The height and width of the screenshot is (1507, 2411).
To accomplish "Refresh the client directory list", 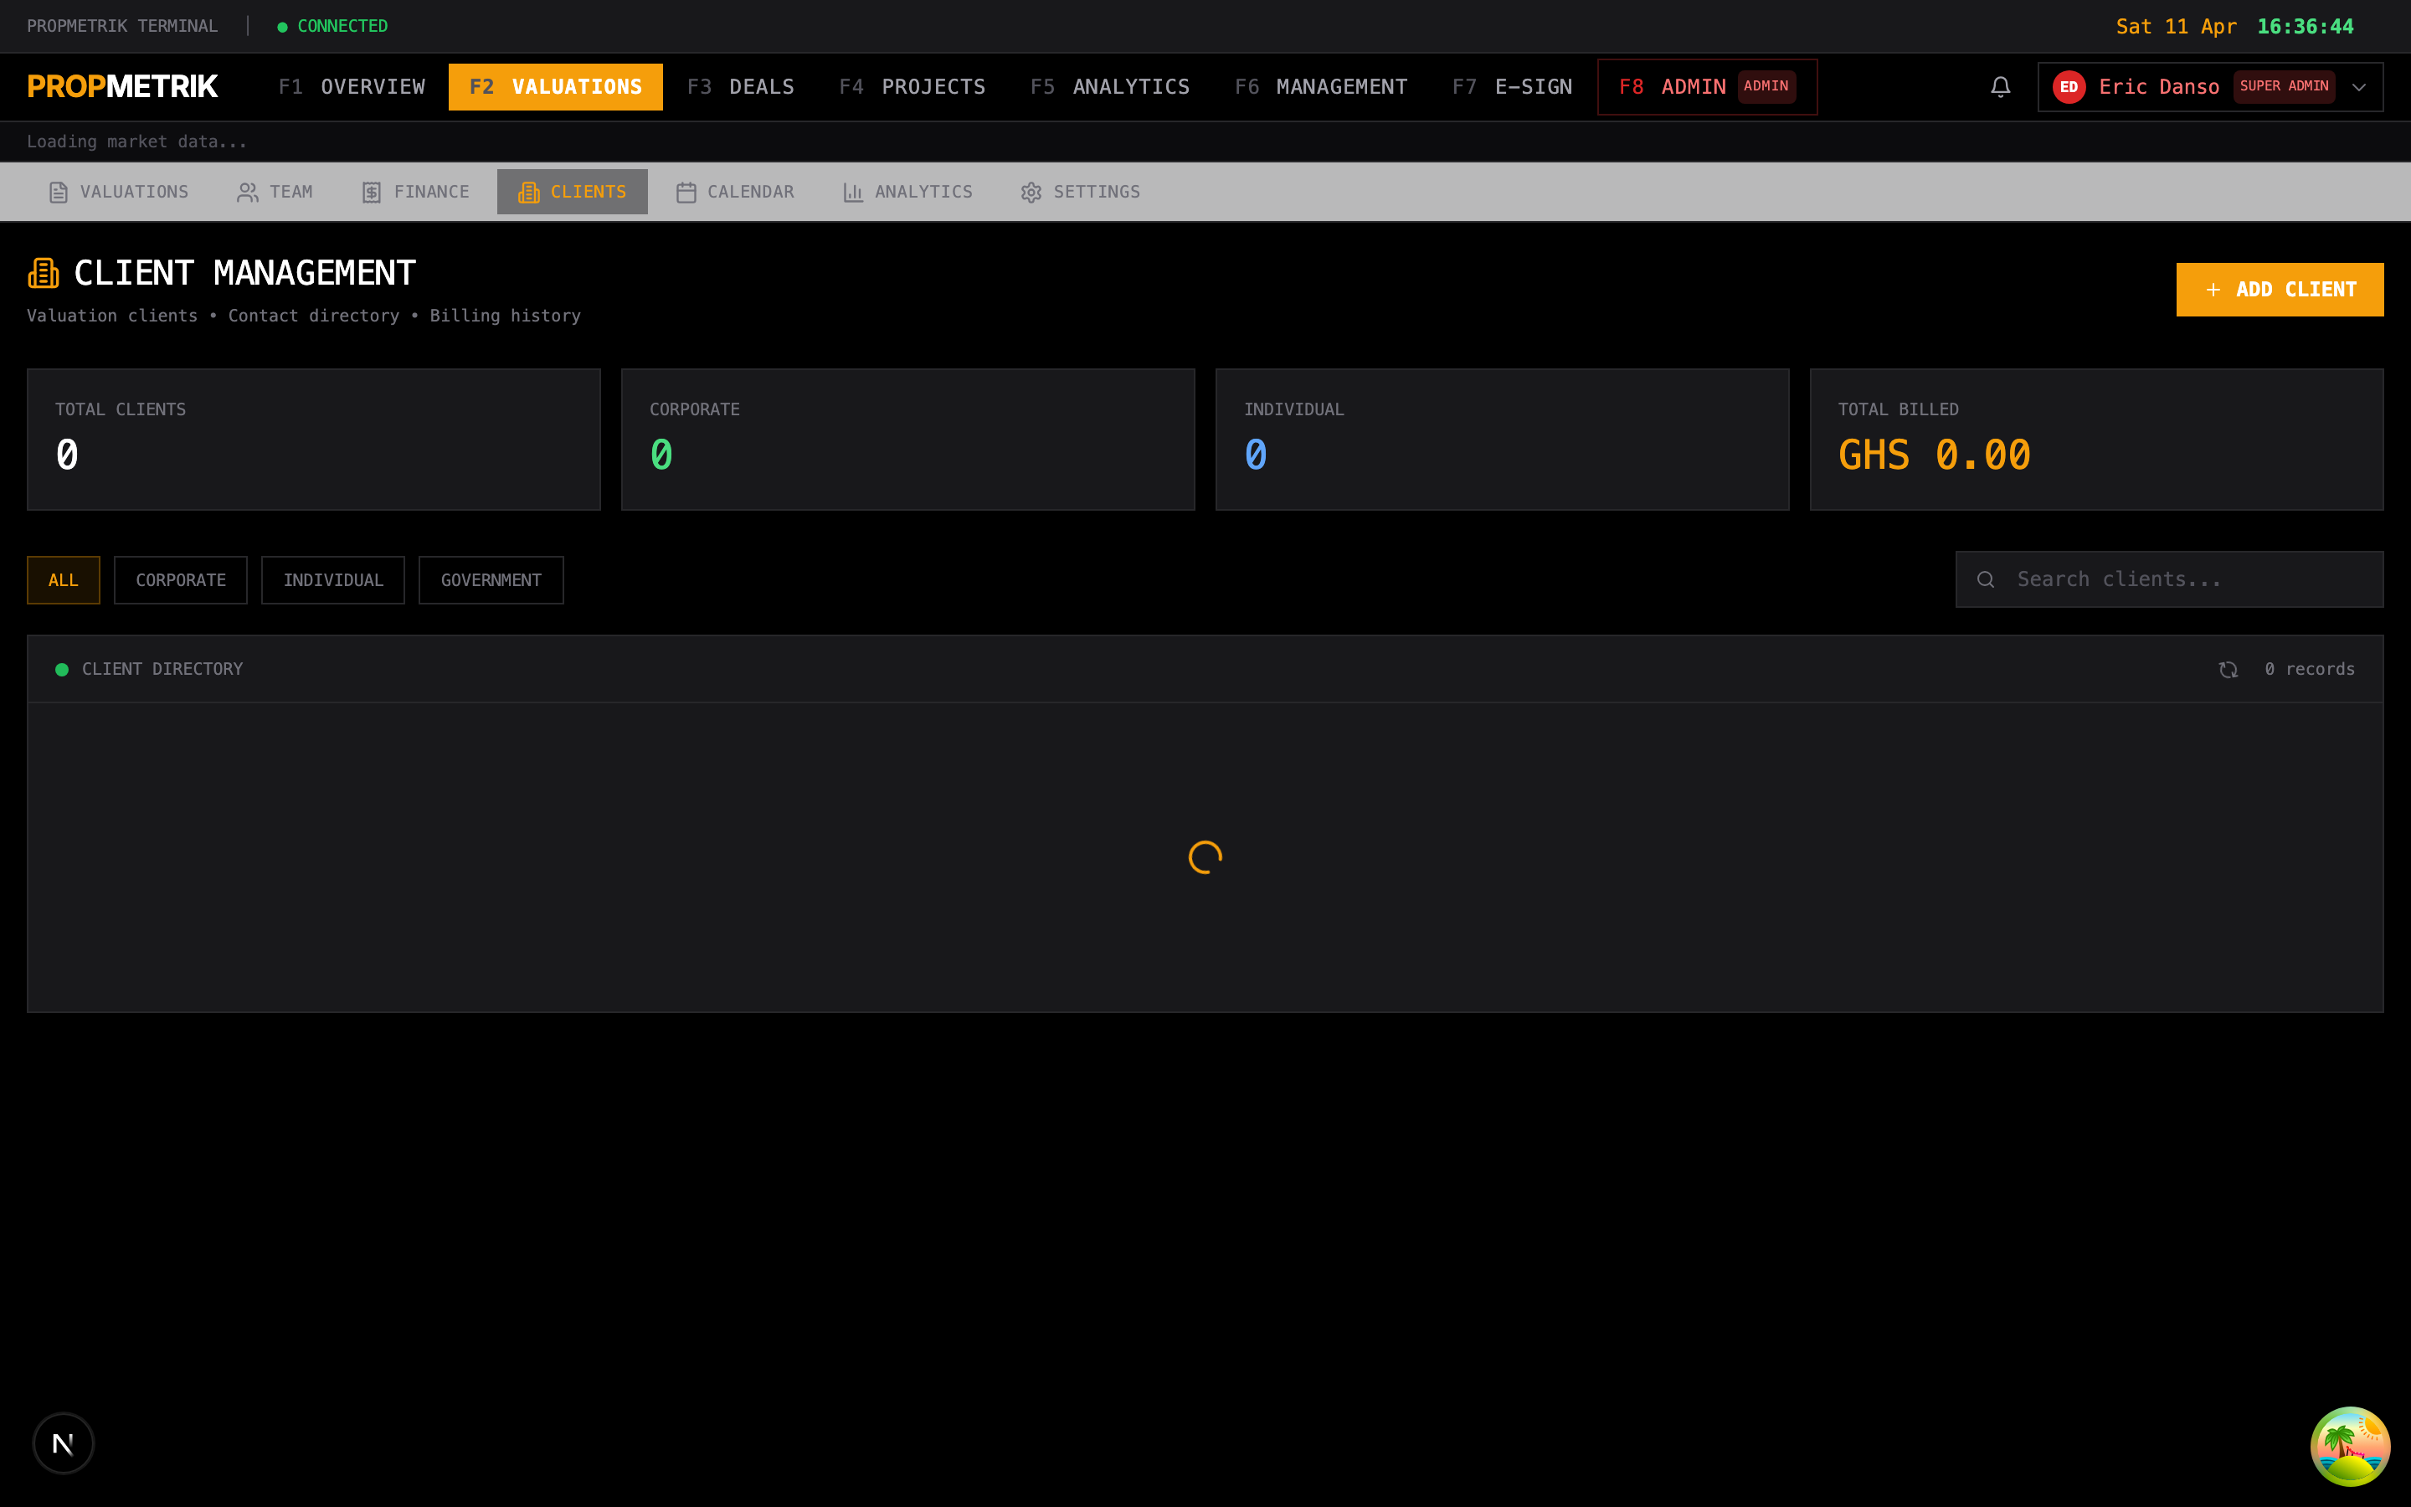I will (2229, 670).
